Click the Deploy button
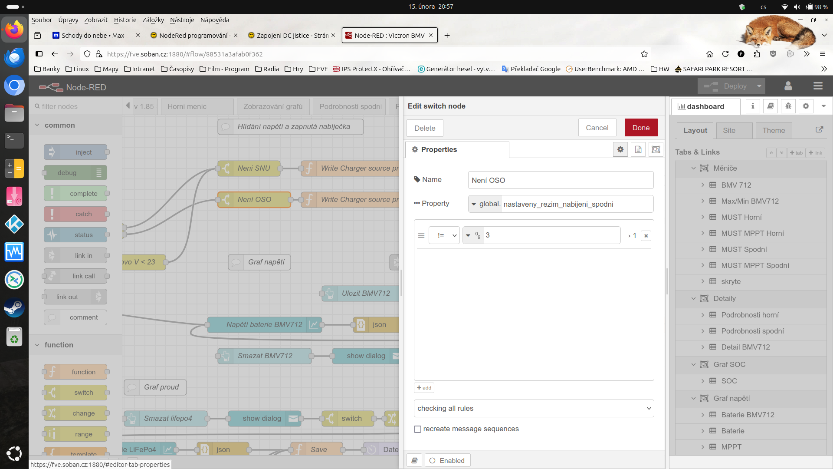 pyautogui.click(x=726, y=86)
